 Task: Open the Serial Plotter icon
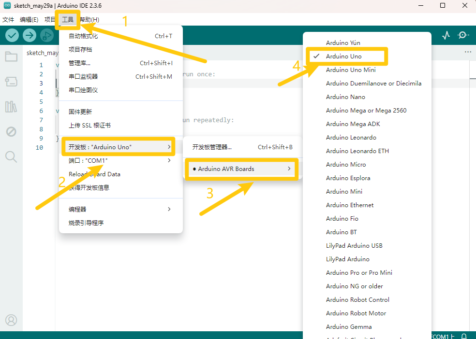pyautogui.click(x=446, y=35)
